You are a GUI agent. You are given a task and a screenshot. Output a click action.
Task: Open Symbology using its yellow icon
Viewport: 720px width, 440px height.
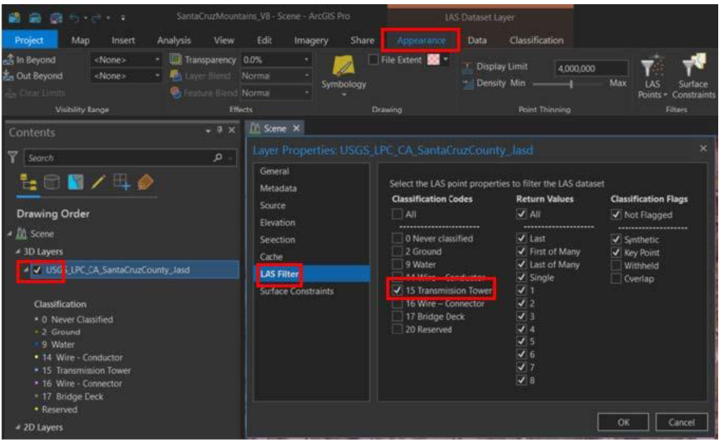coord(343,65)
